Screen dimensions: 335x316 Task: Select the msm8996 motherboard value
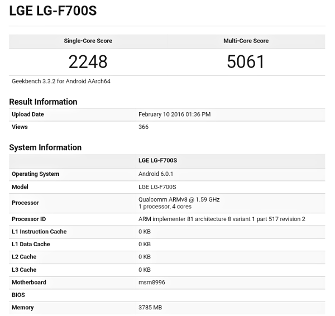coord(151,283)
